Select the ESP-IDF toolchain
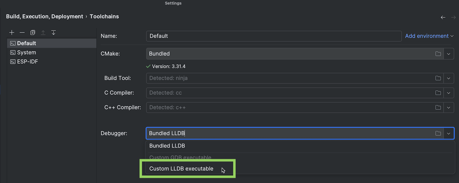The image size is (459, 183). click(28, 62)
